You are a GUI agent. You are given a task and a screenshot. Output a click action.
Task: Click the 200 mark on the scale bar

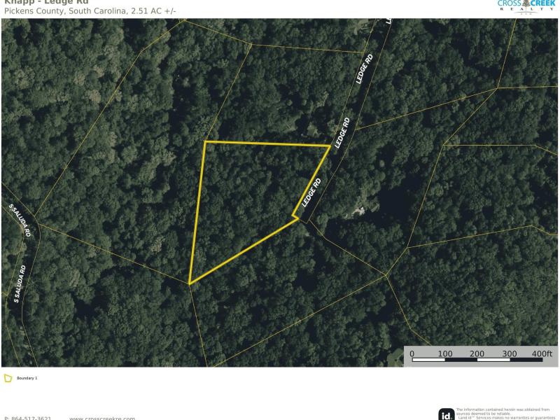click(x=477, y=353)
